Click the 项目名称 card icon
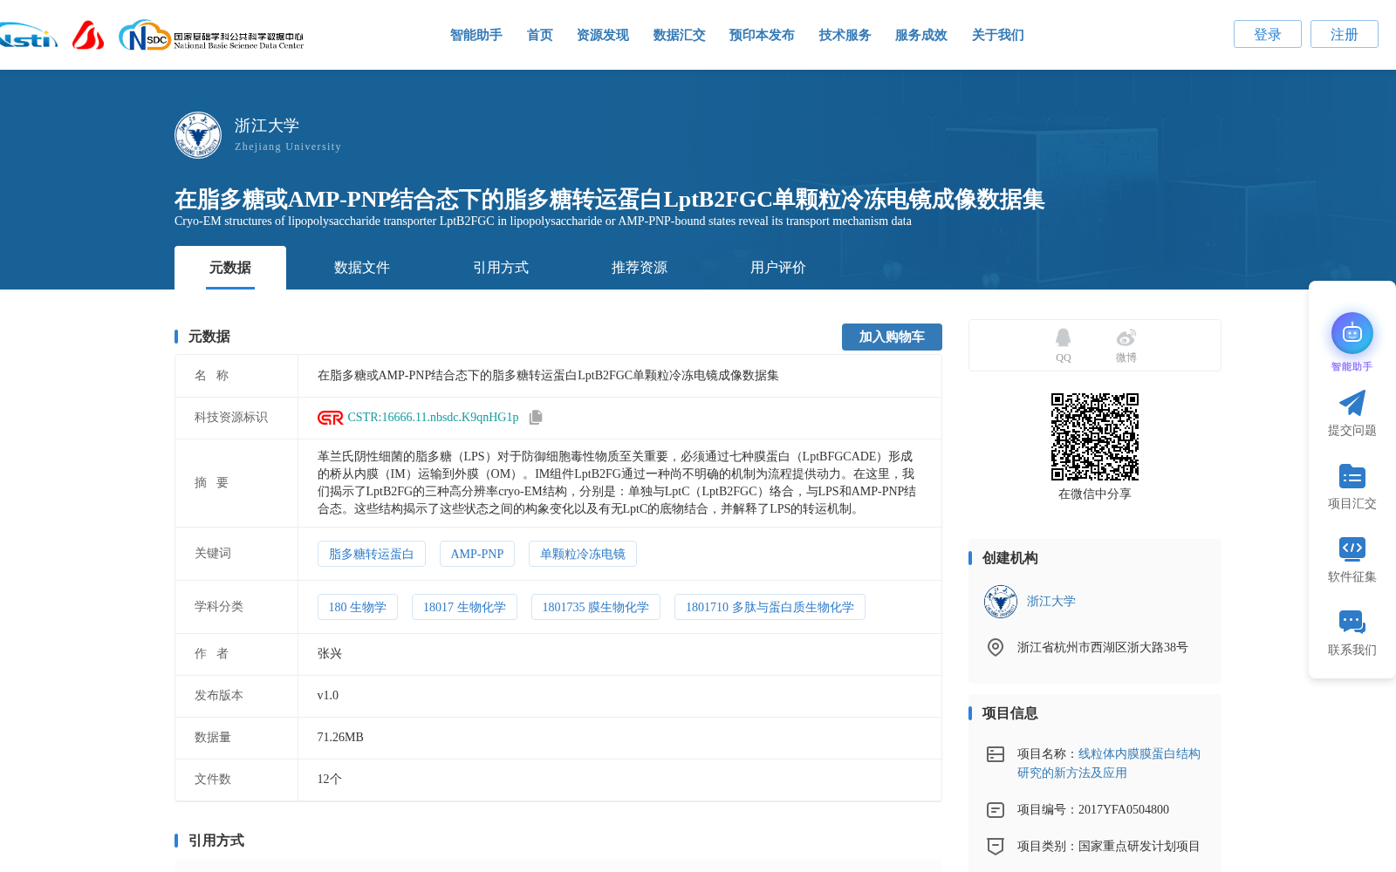 (x=995, y=754)
